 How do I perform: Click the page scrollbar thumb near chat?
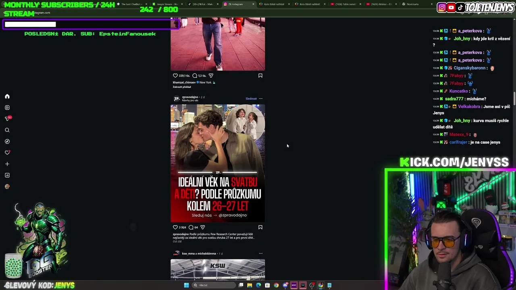click(x=514, y=98)
